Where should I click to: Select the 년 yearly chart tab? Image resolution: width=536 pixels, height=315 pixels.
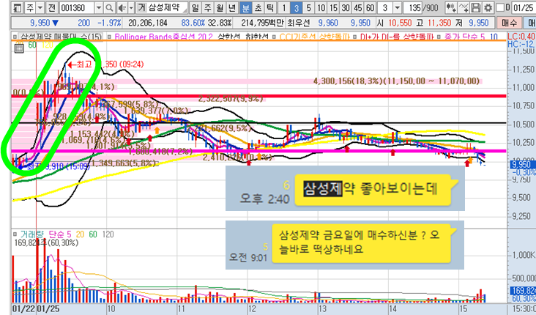coord(232,7)
